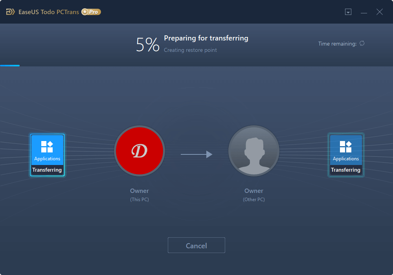Minimize the PCTrans window

[364, 12]
